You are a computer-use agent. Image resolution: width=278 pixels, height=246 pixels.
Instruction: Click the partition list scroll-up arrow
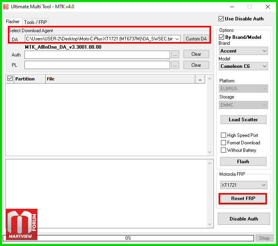coord(209,78)
